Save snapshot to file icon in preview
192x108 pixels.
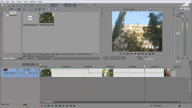(151, 9)
